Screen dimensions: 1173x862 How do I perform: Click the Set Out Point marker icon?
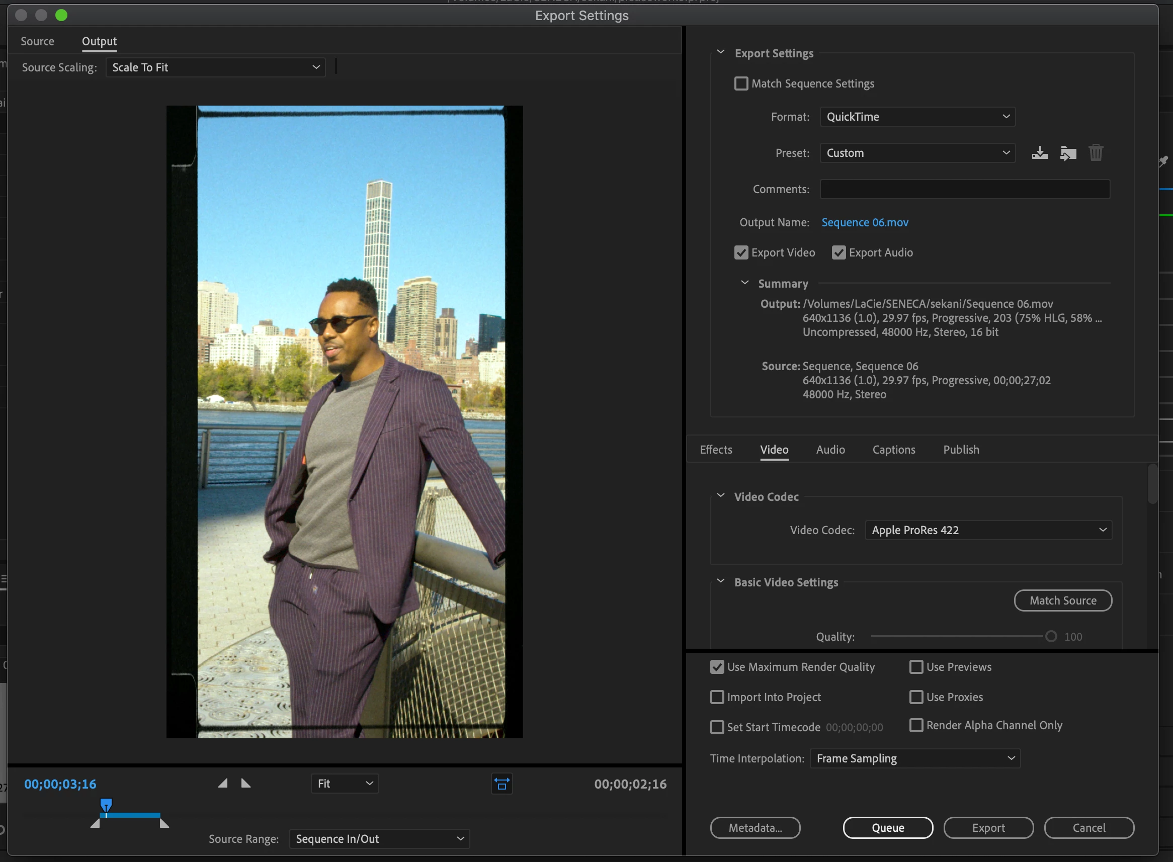246,783
